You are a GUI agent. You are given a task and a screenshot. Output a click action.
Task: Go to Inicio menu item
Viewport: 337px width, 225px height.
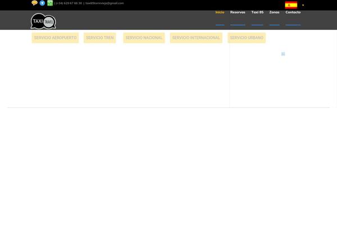[220, 12]
